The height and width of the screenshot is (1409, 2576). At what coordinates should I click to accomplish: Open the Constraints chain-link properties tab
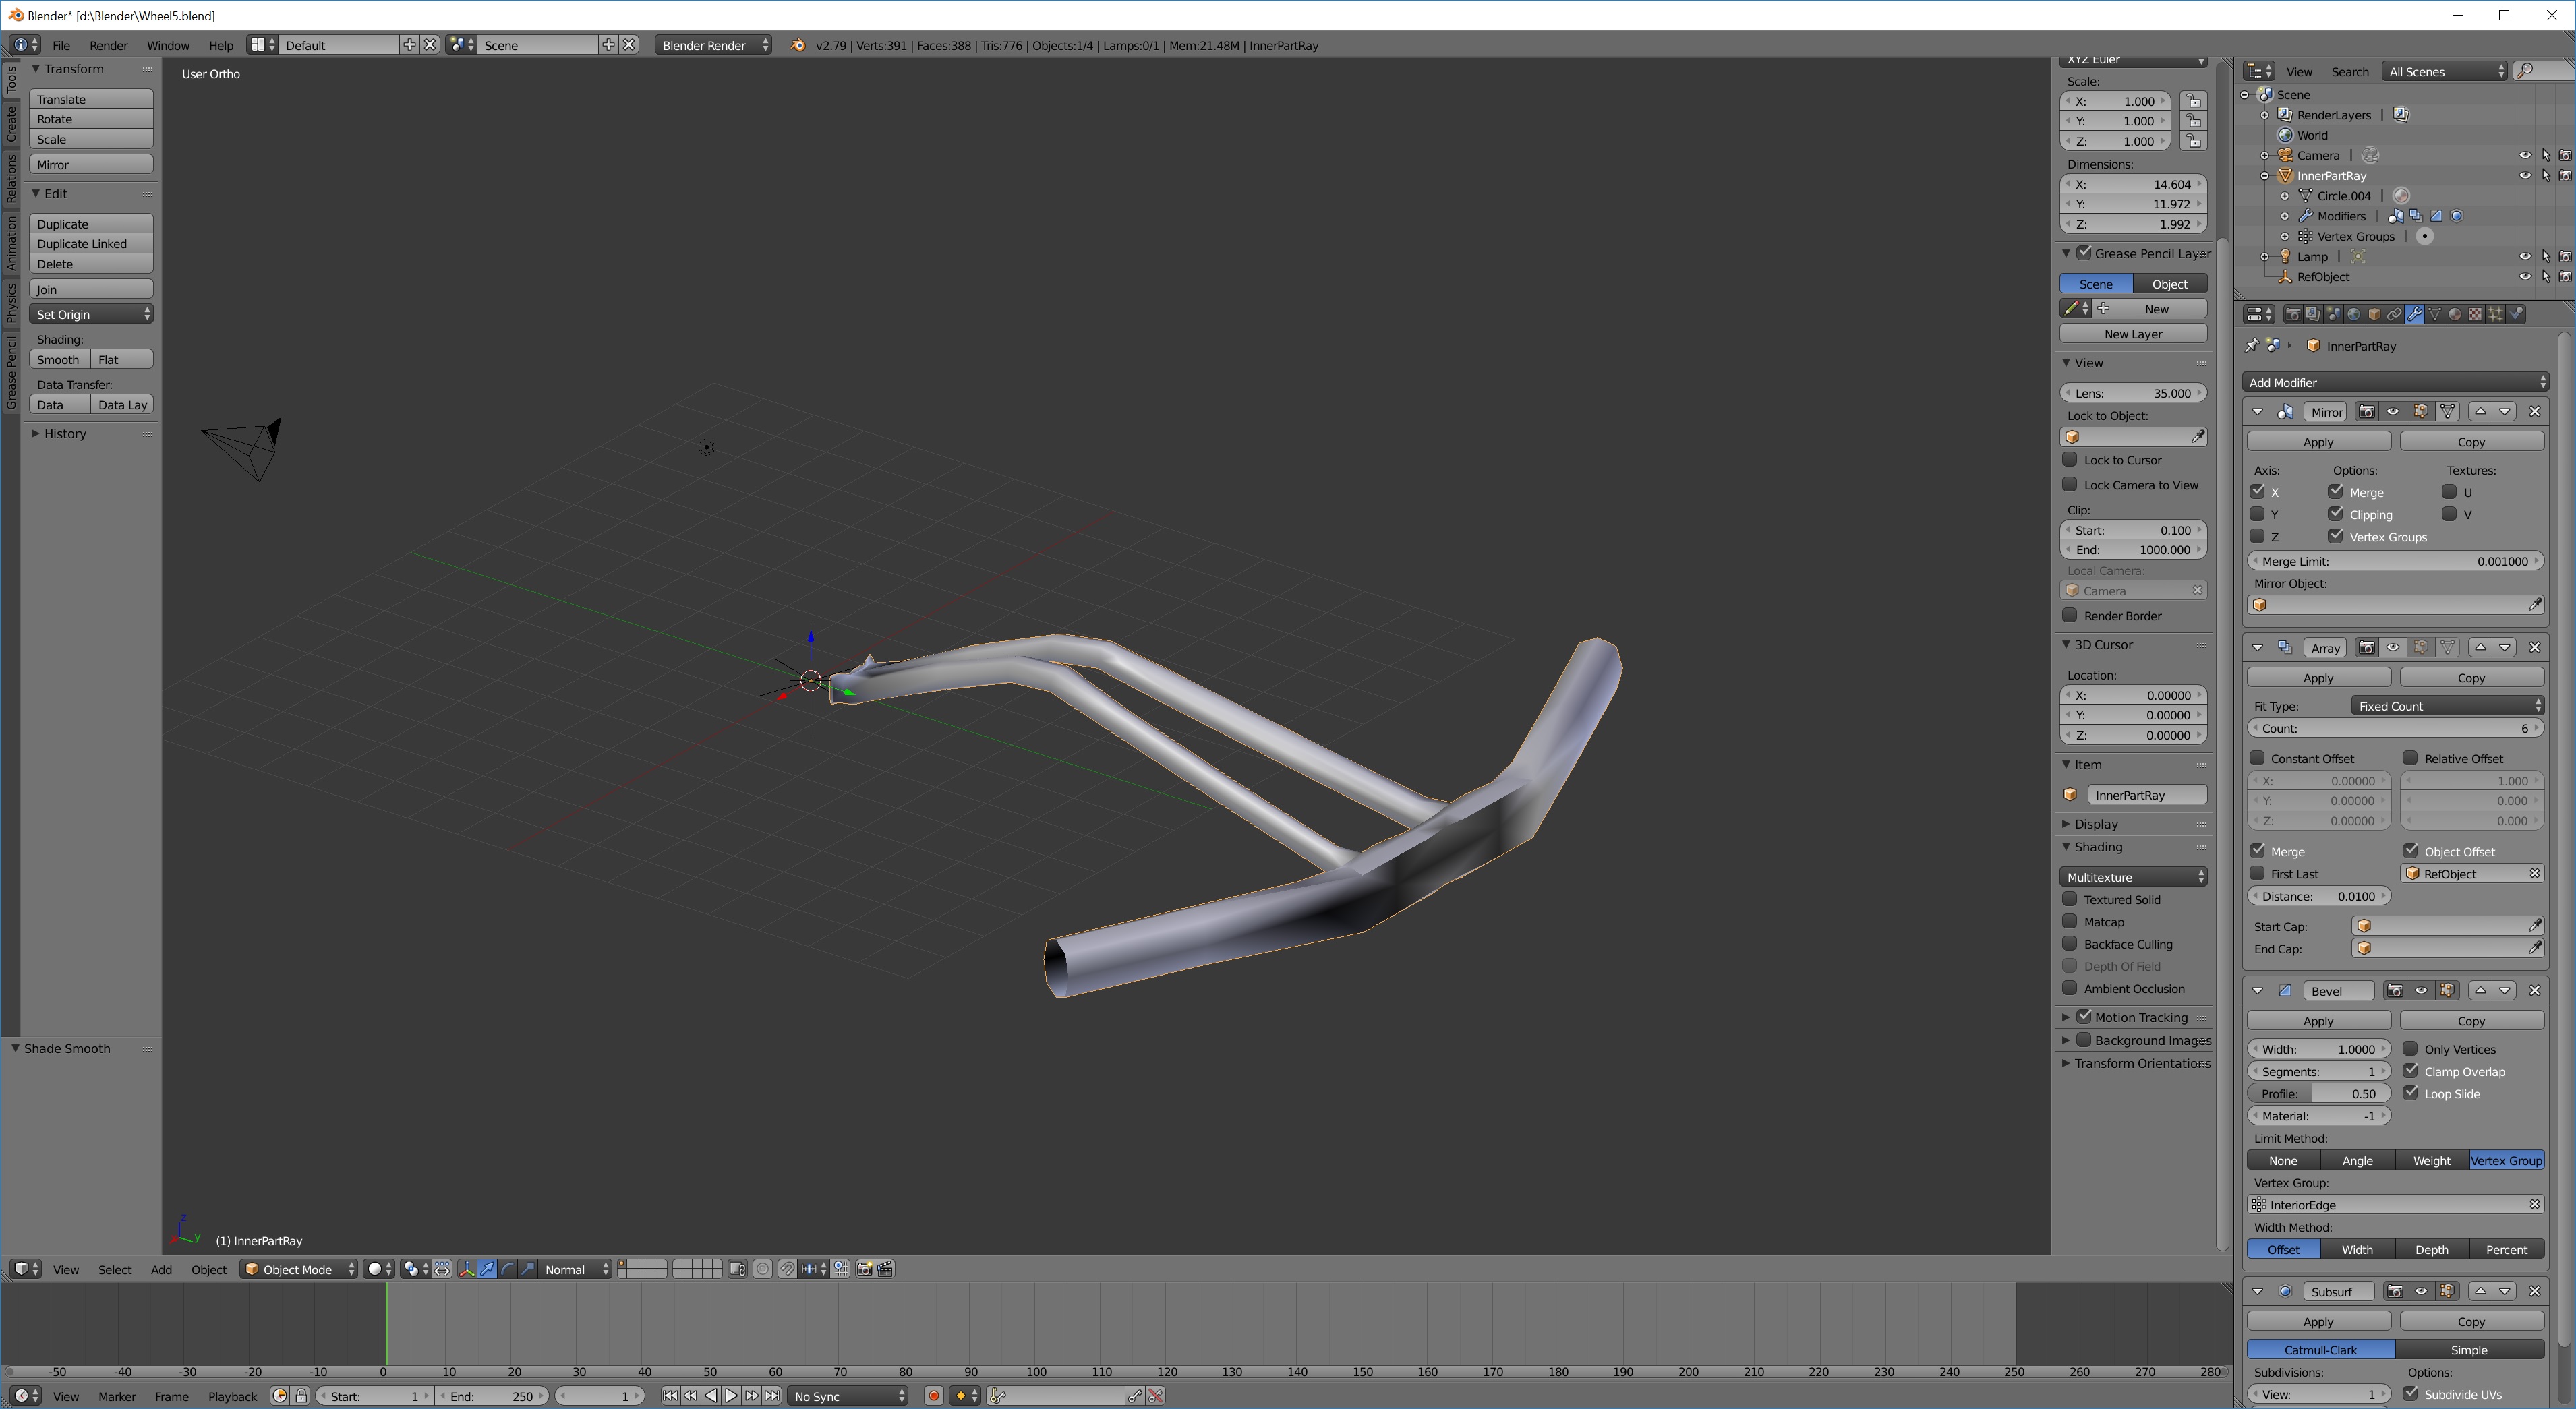point(2394,314)
